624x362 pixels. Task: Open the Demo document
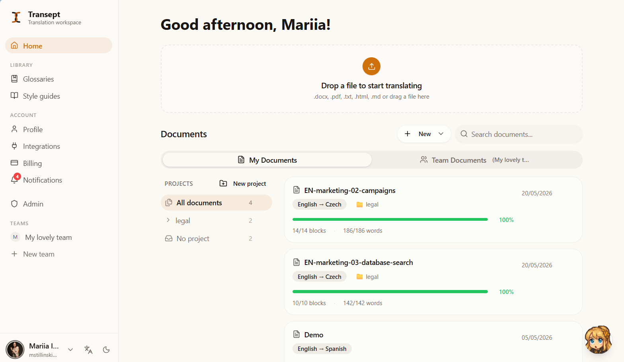[314, 335]
